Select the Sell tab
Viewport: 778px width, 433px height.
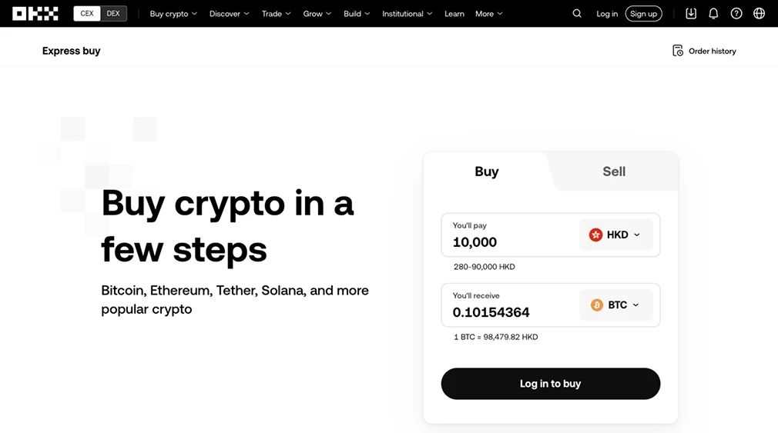(x=614, y=172)
